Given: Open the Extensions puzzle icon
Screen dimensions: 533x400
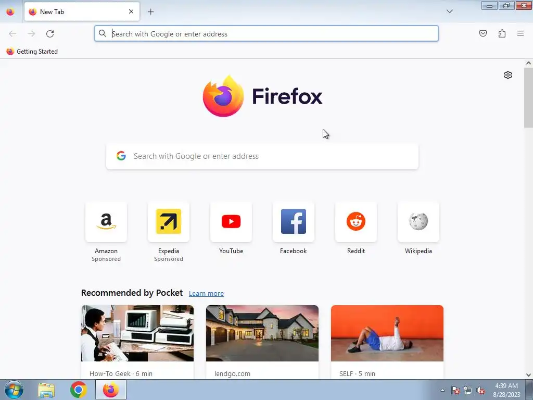Looking at the screenshot, I should 502,33.
